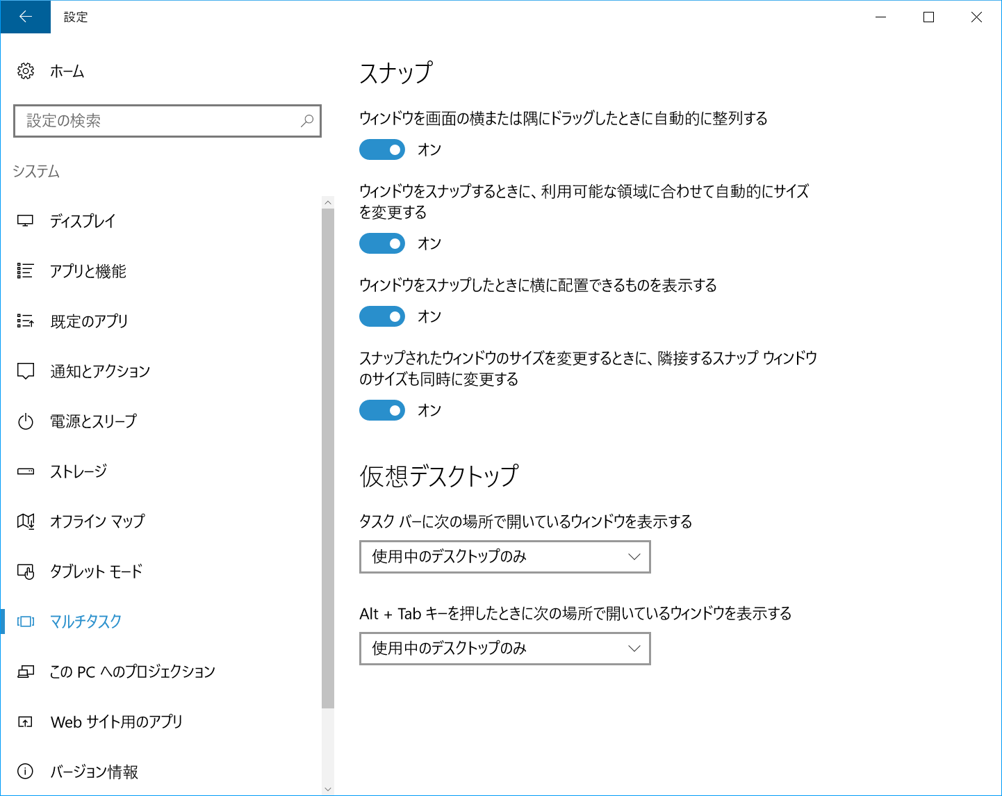Open 通知とアクション settings page
The image size is (1002, 796).
coord(100,371)
